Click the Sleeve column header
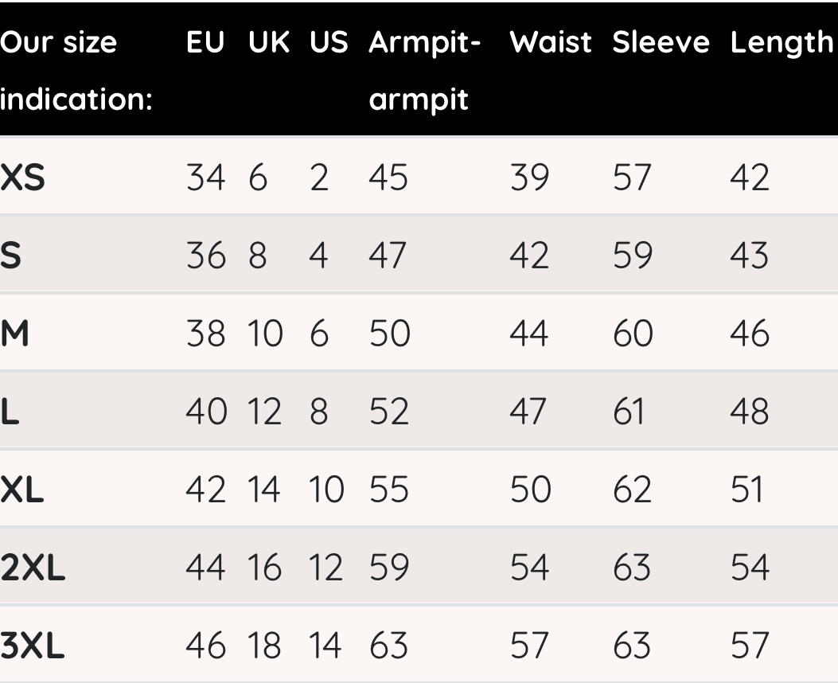Image resolution: width=838 pixels, height=683 pixels. point(661,44)
